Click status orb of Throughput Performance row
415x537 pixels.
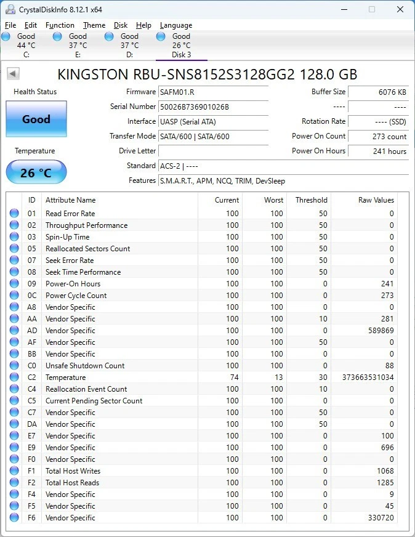(14, 225)
